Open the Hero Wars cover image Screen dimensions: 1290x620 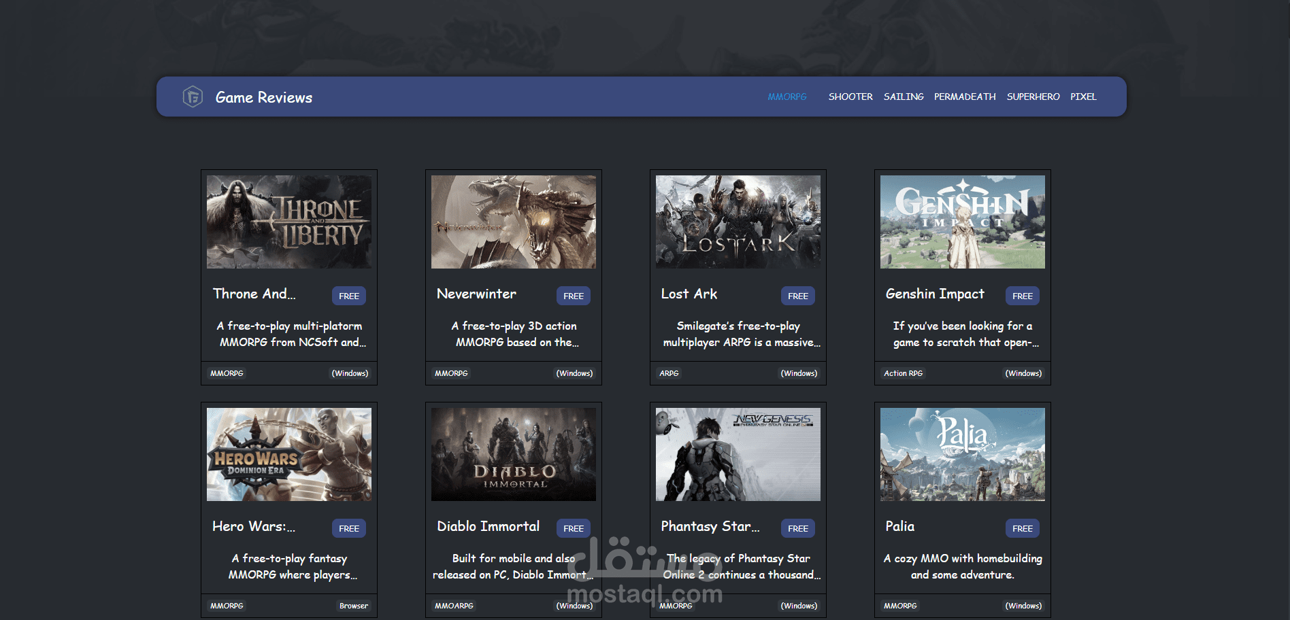289,454
